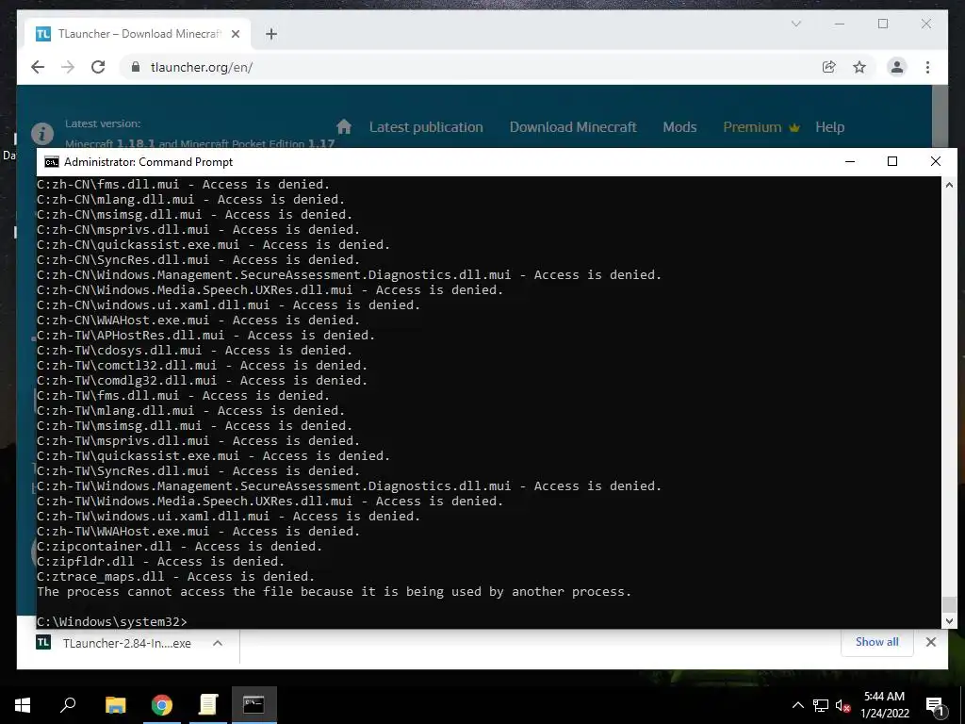Maximize the Command Prompt window

(x=892, y=161)
